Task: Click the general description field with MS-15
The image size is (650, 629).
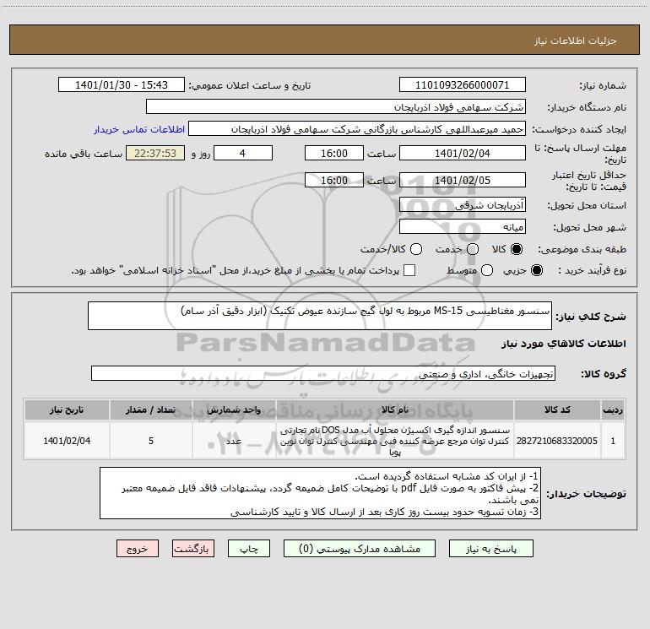Action: pyautogui.click(x=320, y=316)
